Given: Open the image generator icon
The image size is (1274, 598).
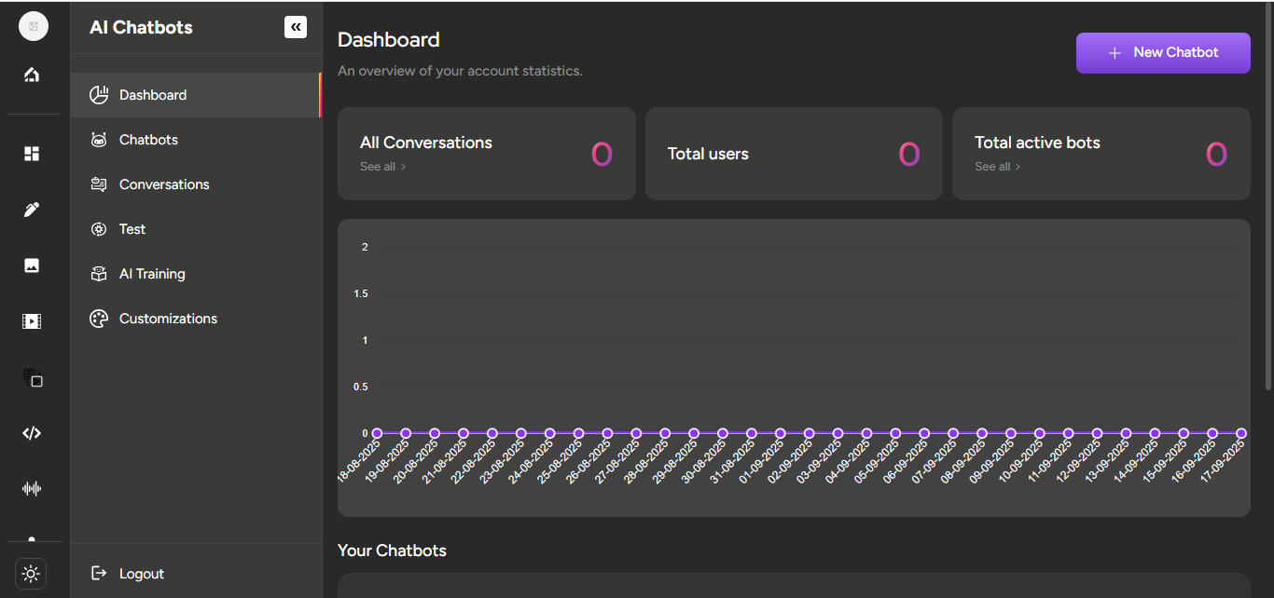Looking at the screenshot, I should [32, 265].
